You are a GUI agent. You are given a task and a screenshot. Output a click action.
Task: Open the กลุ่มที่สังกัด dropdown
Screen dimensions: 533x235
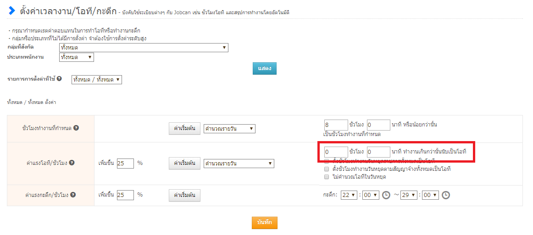[144, 48]
